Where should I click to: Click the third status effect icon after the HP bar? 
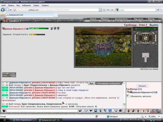tap(58, 28)
